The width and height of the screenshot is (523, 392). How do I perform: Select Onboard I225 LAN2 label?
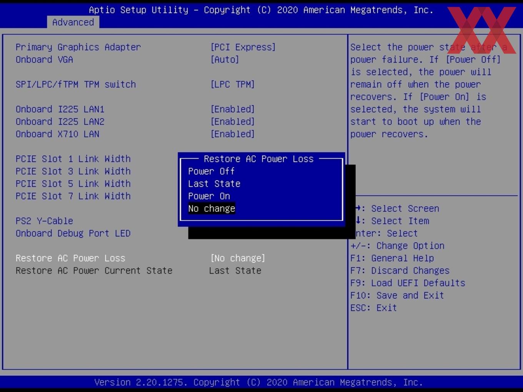click(x=60, y=121)
